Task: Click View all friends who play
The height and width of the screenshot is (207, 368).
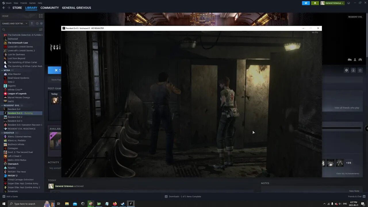Action: (x=347, y=108)
